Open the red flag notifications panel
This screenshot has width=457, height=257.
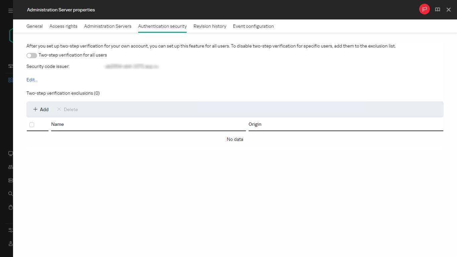(x=424, y=9)
